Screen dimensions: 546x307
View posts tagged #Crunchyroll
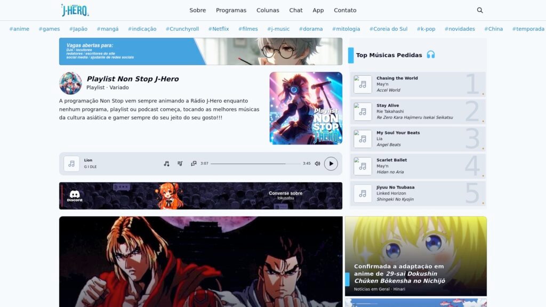(x=182, y=29)
